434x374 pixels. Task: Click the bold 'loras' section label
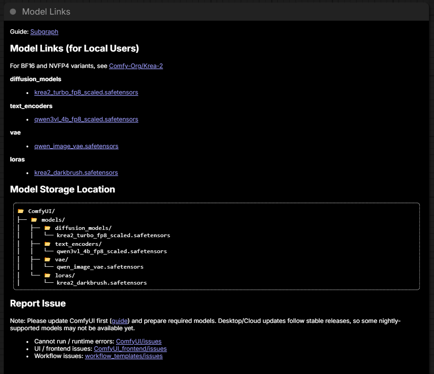(x=17, y=159)
